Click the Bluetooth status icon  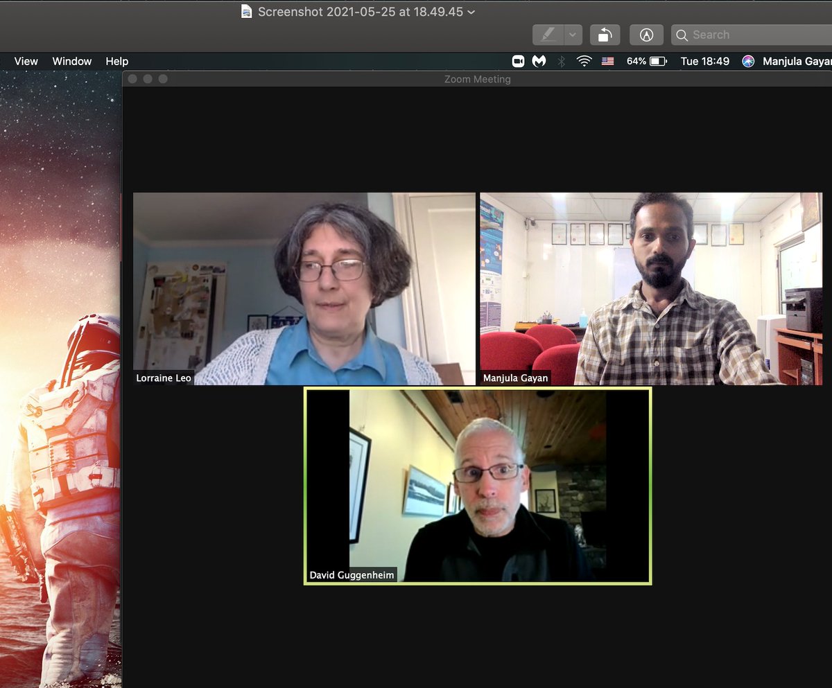[x=562, y=61]
